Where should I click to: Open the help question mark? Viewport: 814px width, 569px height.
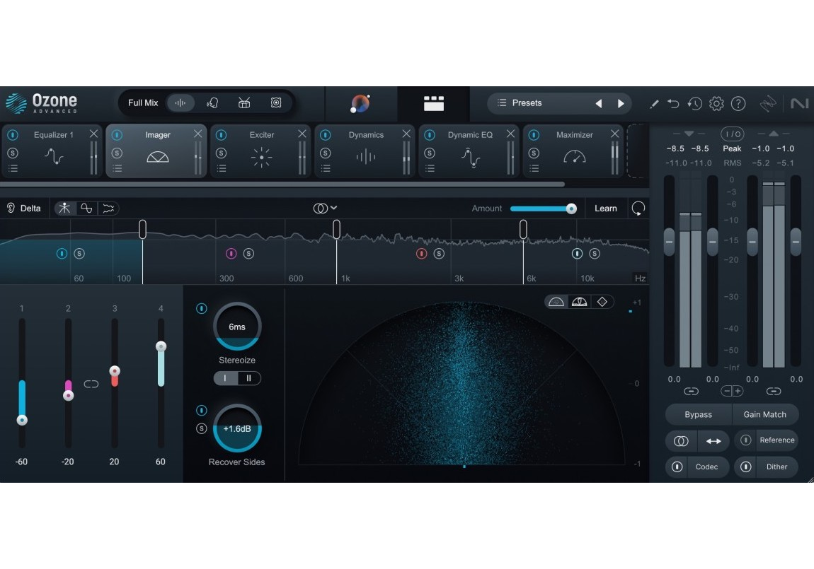click(738, 104)
